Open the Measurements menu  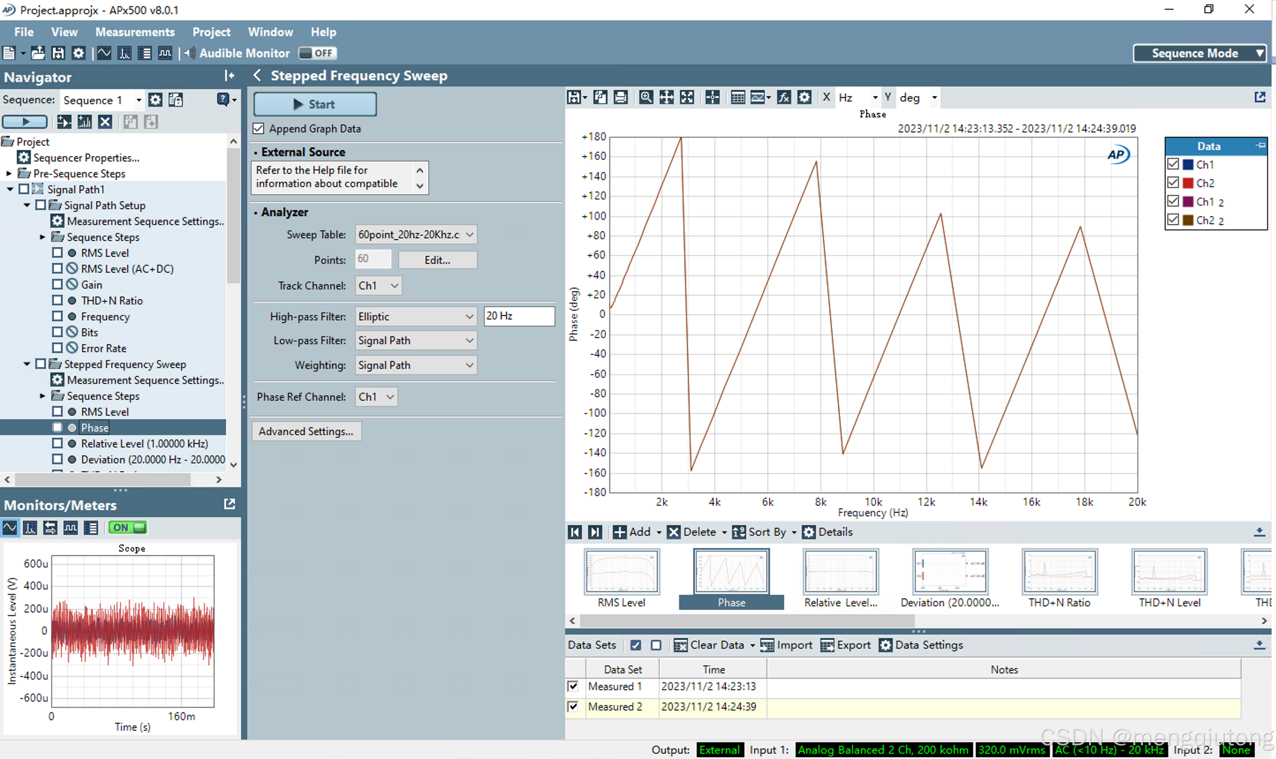[135, 32]
